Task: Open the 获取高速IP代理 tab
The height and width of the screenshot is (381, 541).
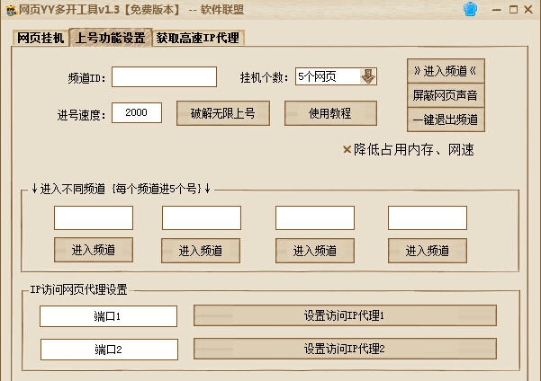Action: (197, 39)
